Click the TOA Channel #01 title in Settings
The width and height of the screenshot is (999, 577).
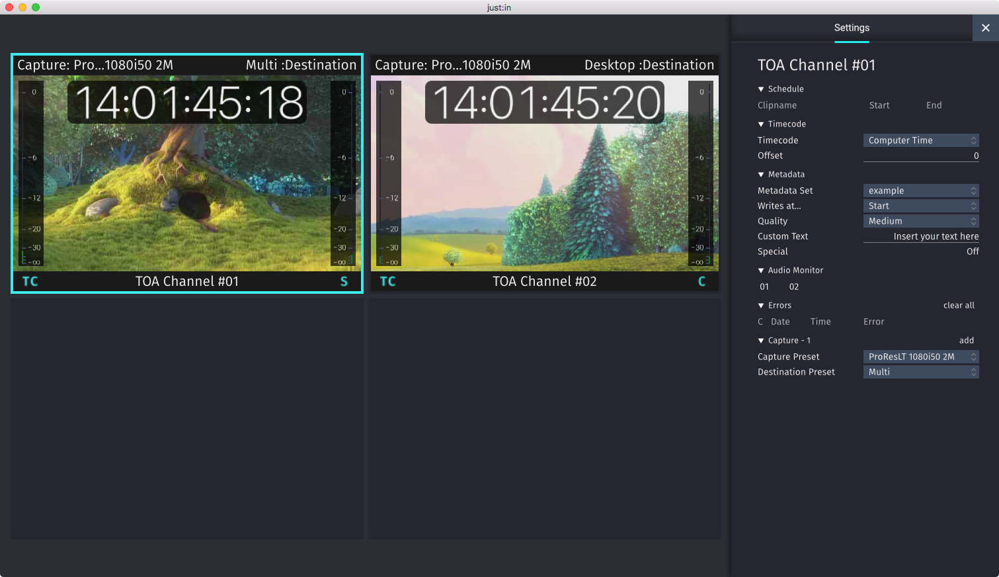[817, 65]
